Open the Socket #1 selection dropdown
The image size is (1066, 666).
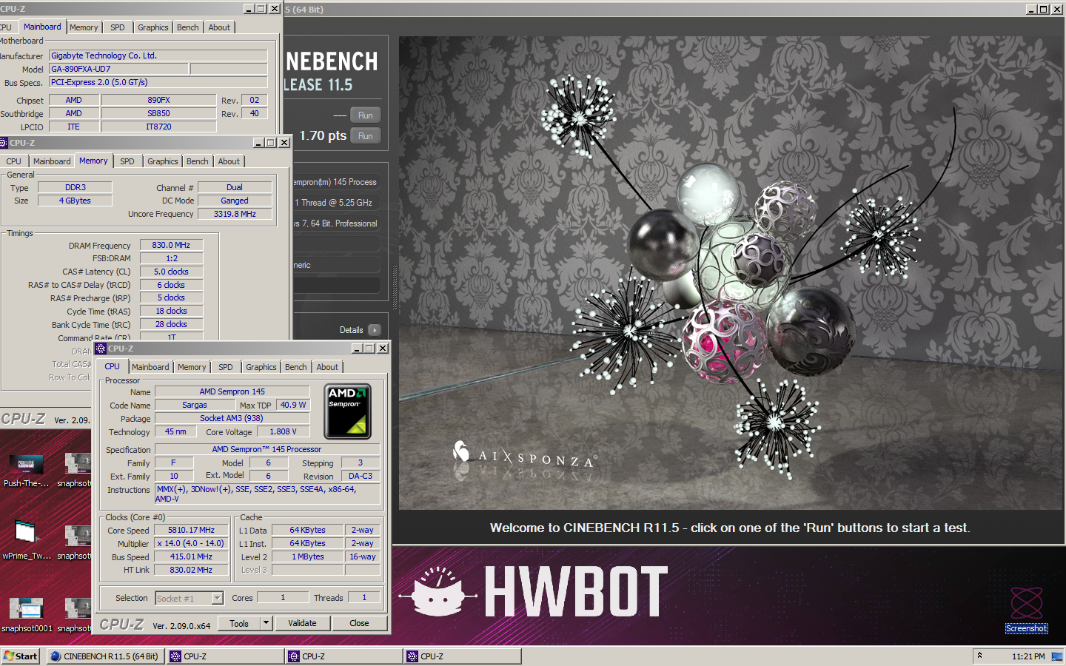[x=218, y=598]
